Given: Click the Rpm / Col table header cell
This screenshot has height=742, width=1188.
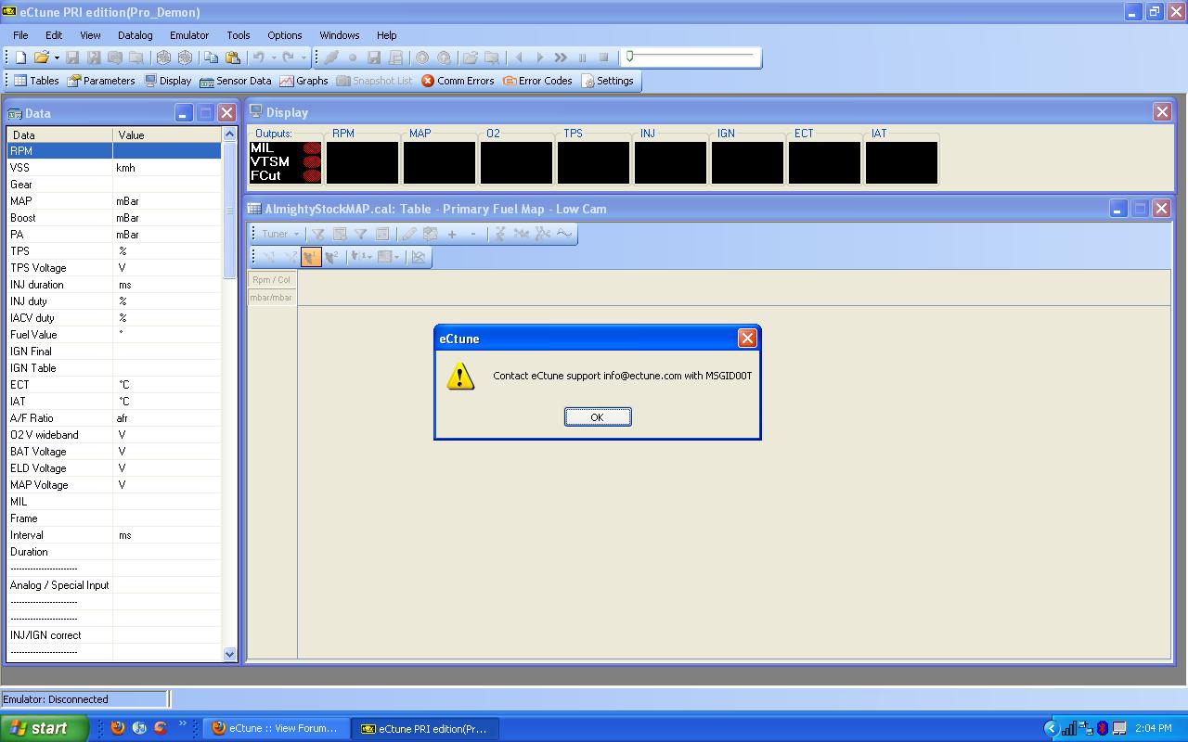Looking at the screenshot, I should [272, 279].
